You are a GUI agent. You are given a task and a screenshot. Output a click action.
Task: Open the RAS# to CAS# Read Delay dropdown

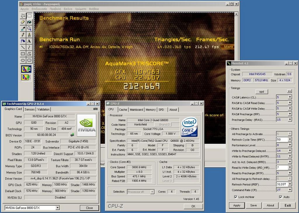[290, 103]
